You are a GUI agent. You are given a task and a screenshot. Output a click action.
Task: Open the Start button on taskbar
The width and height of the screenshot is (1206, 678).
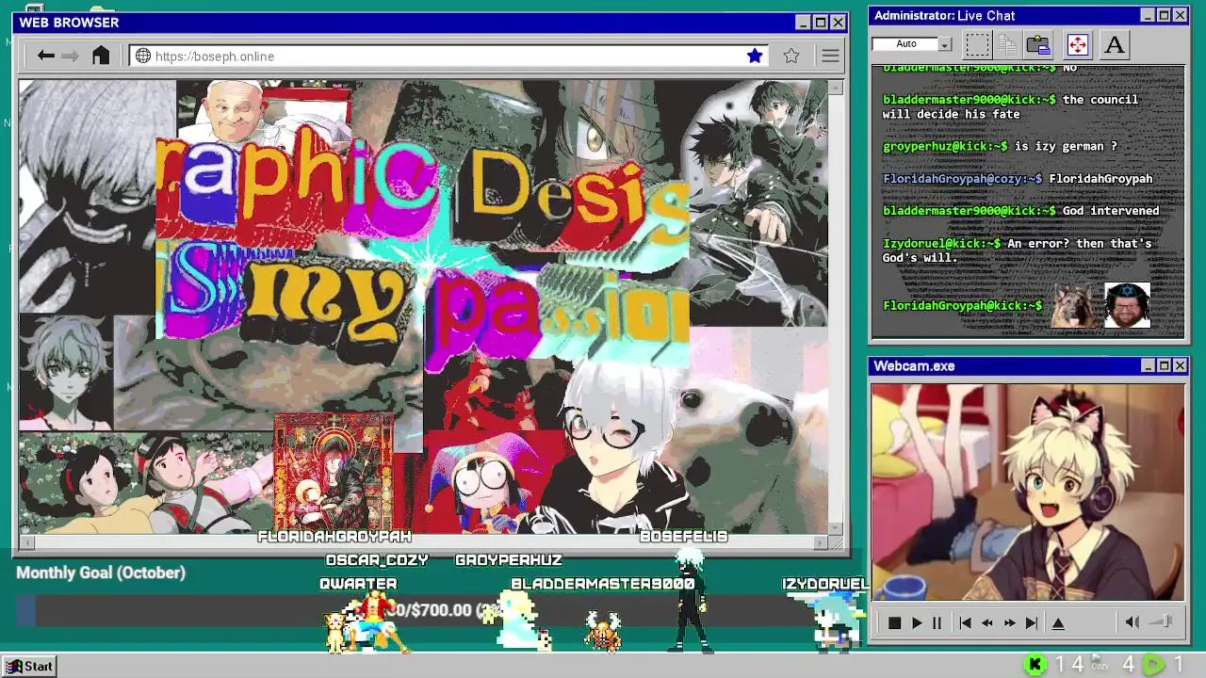29,666
